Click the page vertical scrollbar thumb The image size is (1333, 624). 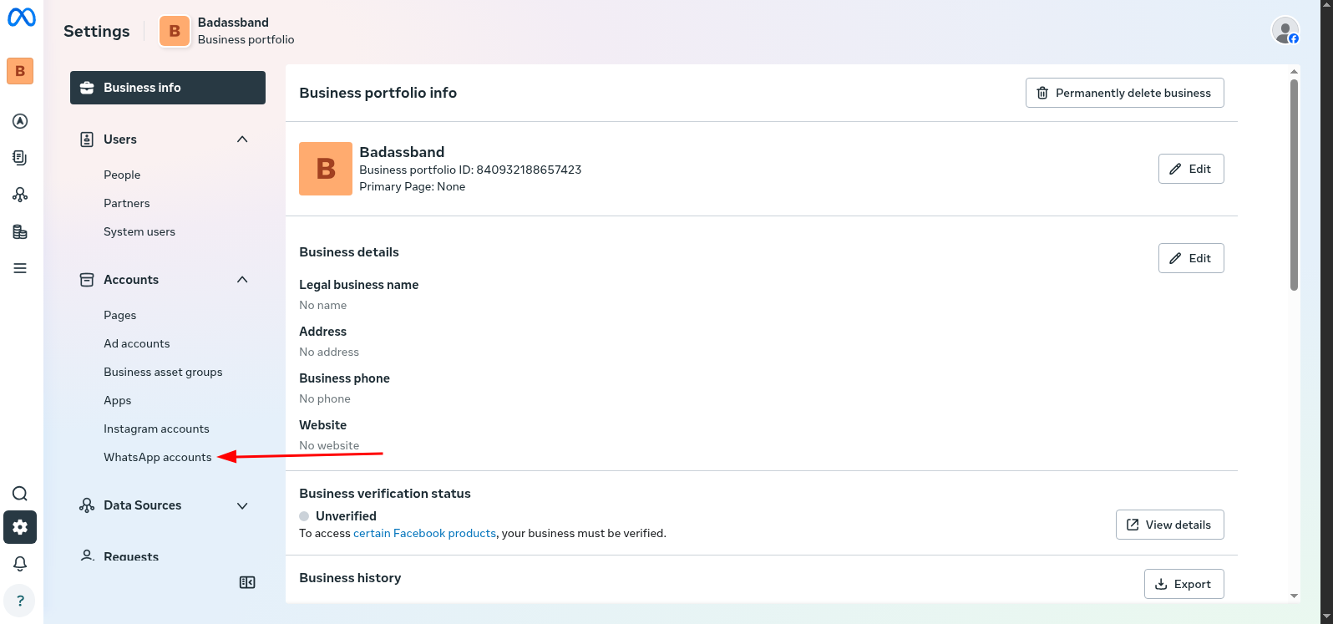pos(1294,184)
